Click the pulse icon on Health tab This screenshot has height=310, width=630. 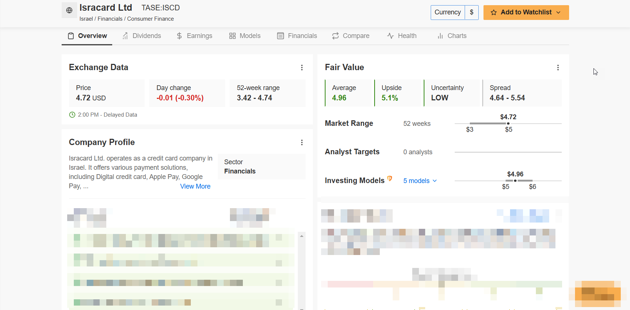tap(390, 36)
